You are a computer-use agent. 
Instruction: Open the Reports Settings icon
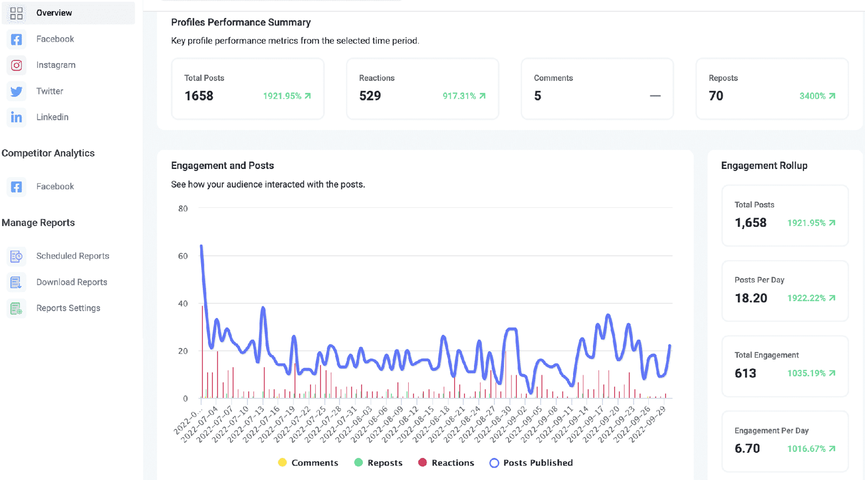[17, 308]
